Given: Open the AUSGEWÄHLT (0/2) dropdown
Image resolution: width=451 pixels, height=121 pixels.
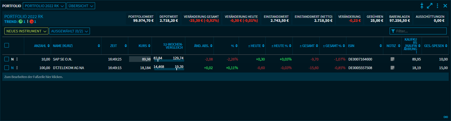Looking at the screenshot, I should (69, 31).
